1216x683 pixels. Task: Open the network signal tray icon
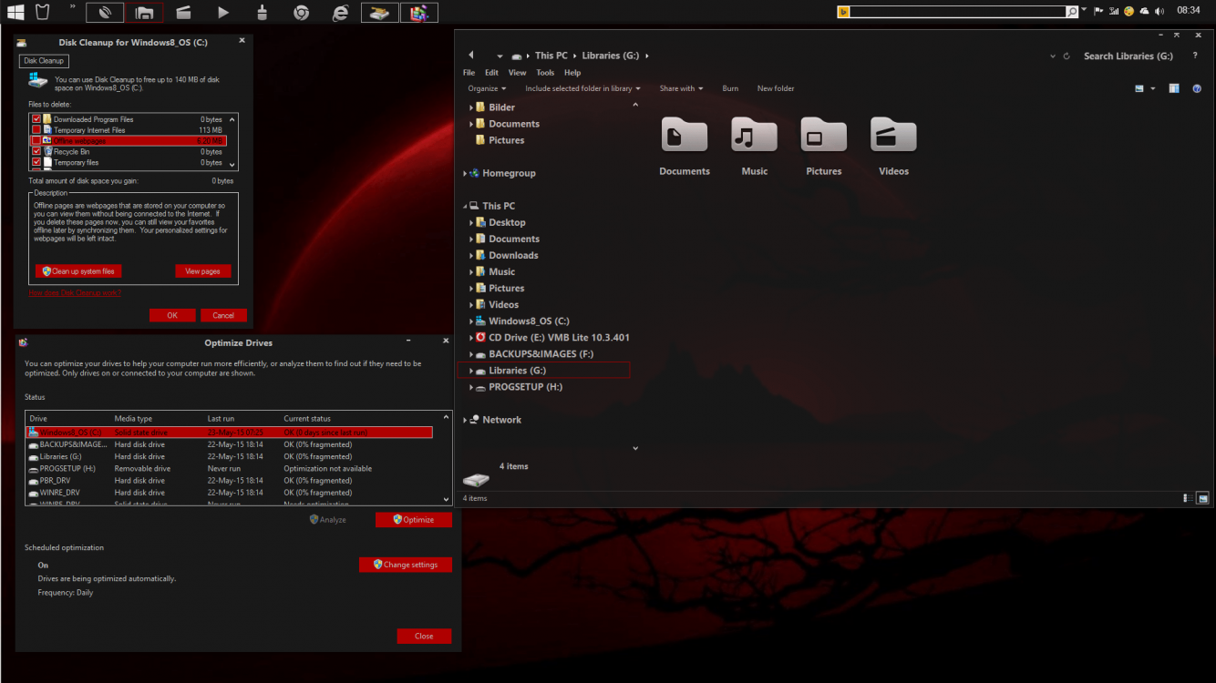pos(1114,12)
